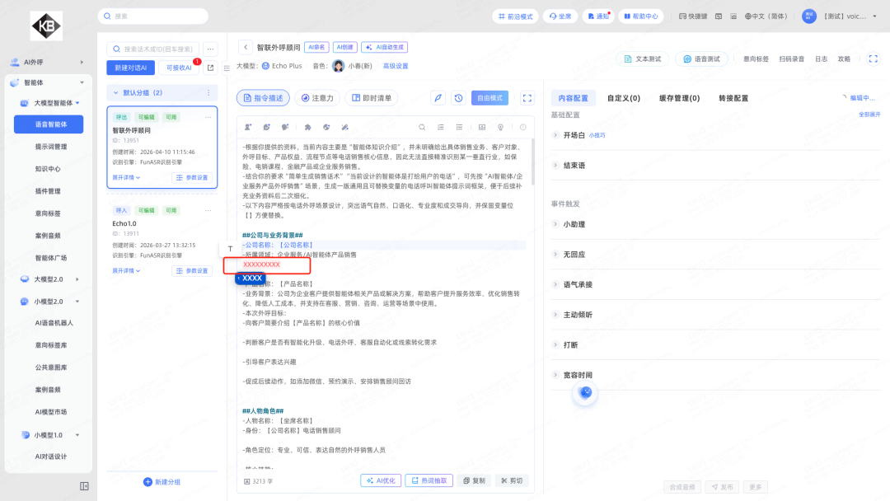Click the 新建对话AI button
890x501 pixels.
[130, 68]
